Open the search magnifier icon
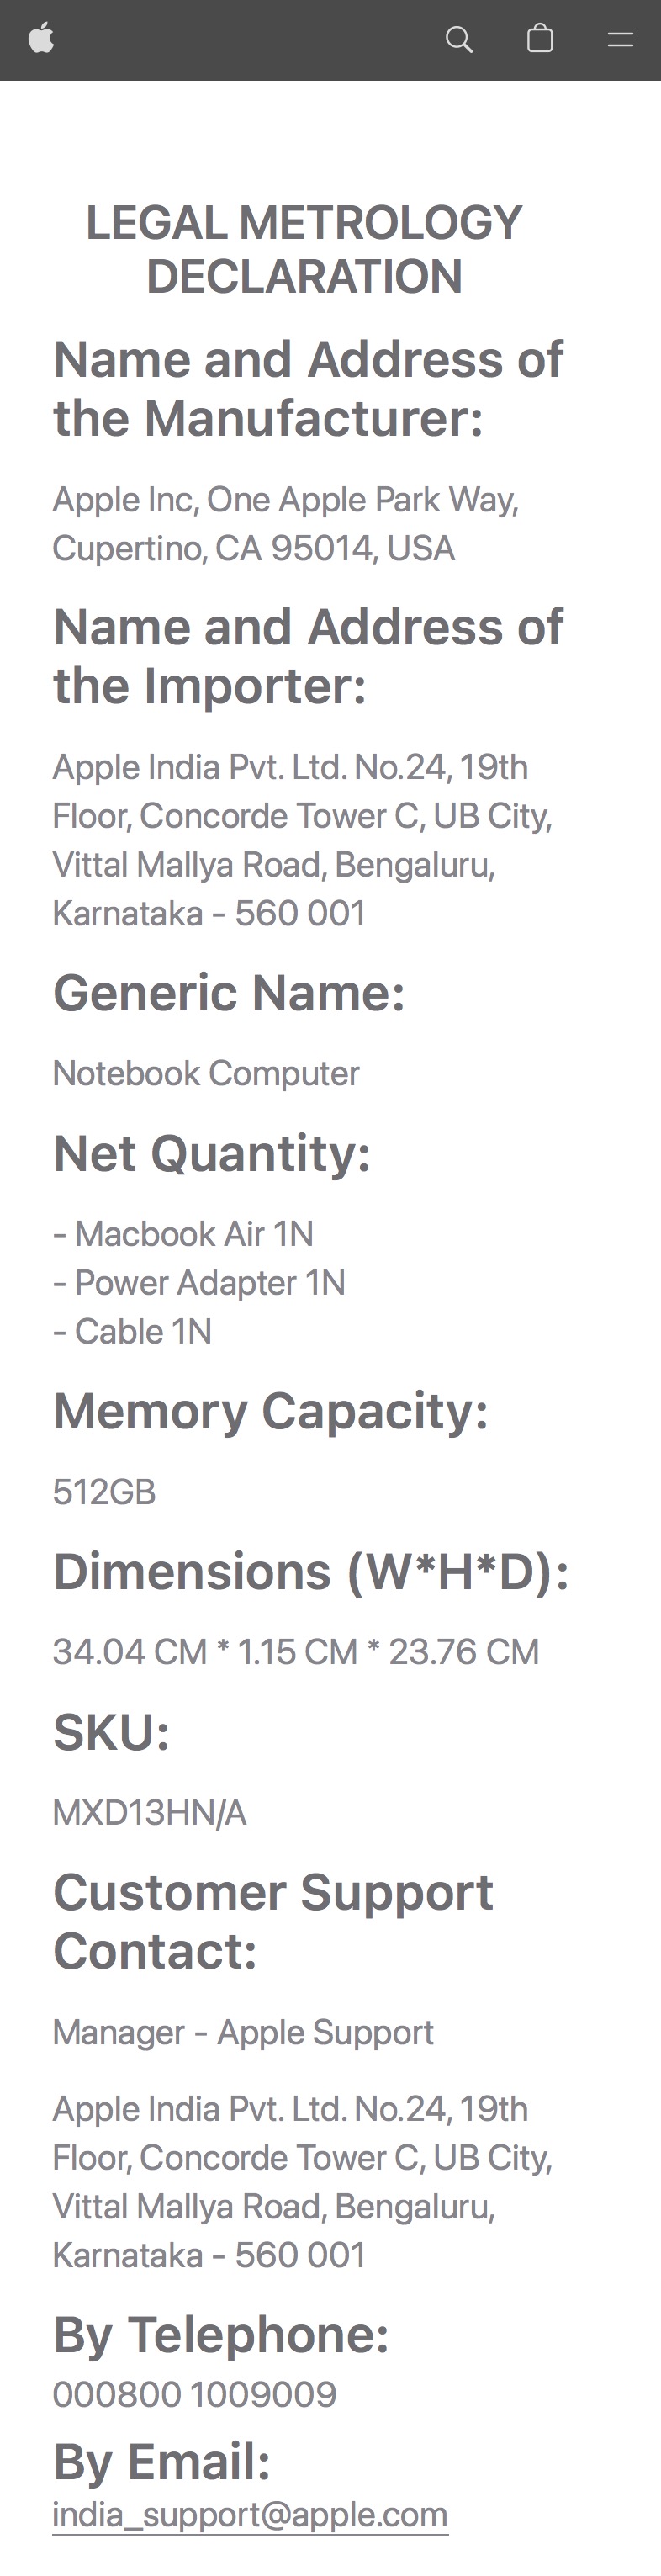The width and height of the screenshot is (661, 2576). tap(459, 39)
